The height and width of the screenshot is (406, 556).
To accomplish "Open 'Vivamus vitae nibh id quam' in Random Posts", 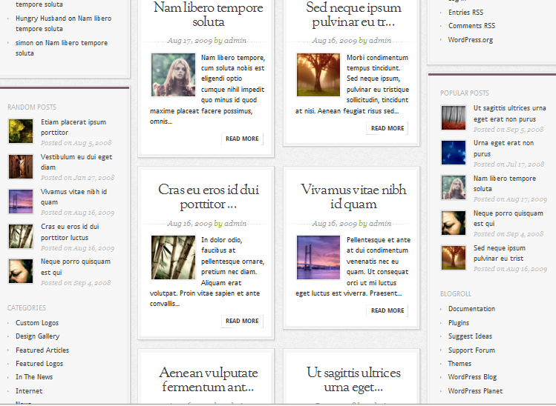I will tap(73, 197).
